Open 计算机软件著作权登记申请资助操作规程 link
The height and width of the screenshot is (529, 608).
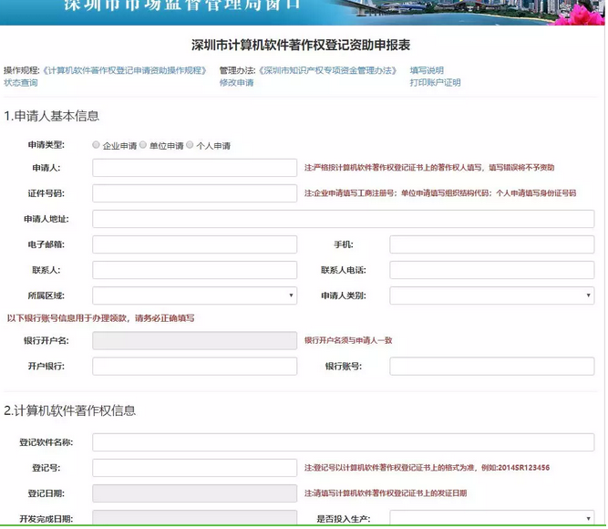pyautogui.click(x=124, y=70)
